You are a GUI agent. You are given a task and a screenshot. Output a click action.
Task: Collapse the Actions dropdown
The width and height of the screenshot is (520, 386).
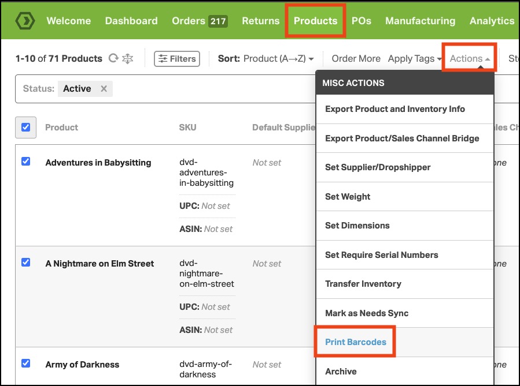coord(470,58)
